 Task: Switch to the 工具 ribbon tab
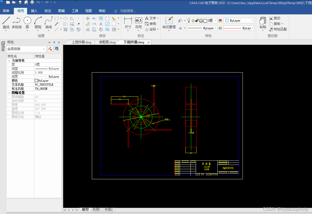[x=75, y=11]
